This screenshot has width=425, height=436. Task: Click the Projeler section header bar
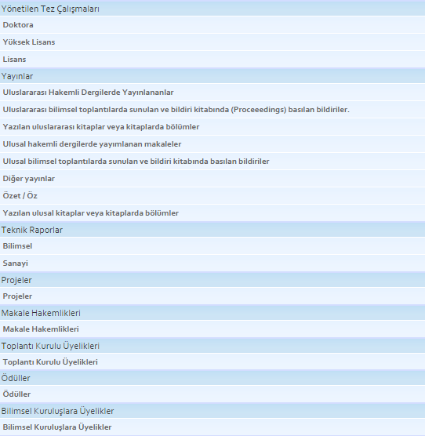(x=212, y=280)
